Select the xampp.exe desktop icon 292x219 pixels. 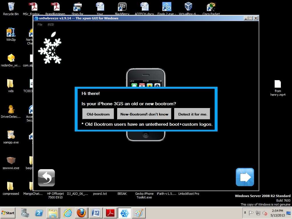tap(11, 137)
